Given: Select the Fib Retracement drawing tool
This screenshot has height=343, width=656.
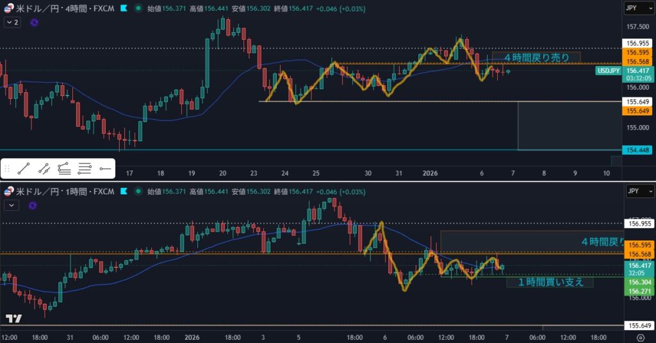Looking at the screenshot, I should (64, 169).
